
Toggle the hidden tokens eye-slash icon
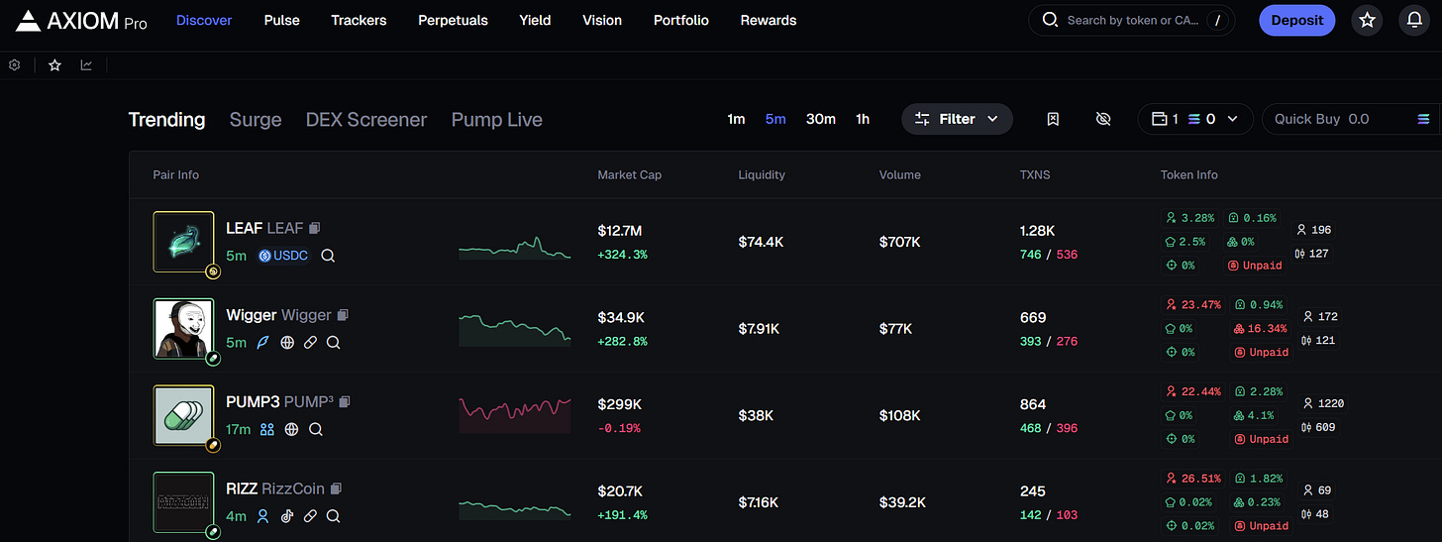tap(1103, 119)
